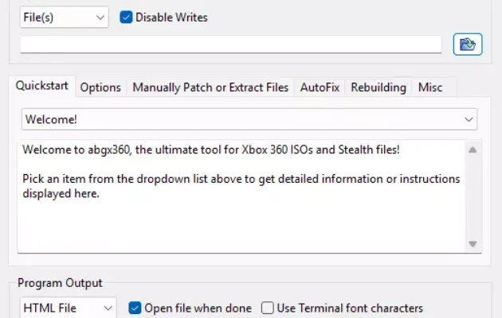
Task: Toggle the Disable Writes checkbox
Action: pyautogui.click(x=126, y=17)
